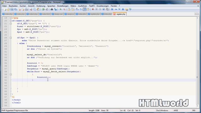Open Replace dialog via toolbar icon
This screenshot has height=113, width=201.
(55, 9)
